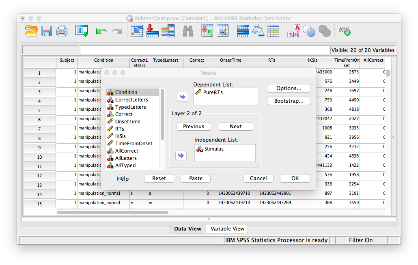Click Options... button in Means dialog
Screen dimensions: 418x265
(289, 88)
